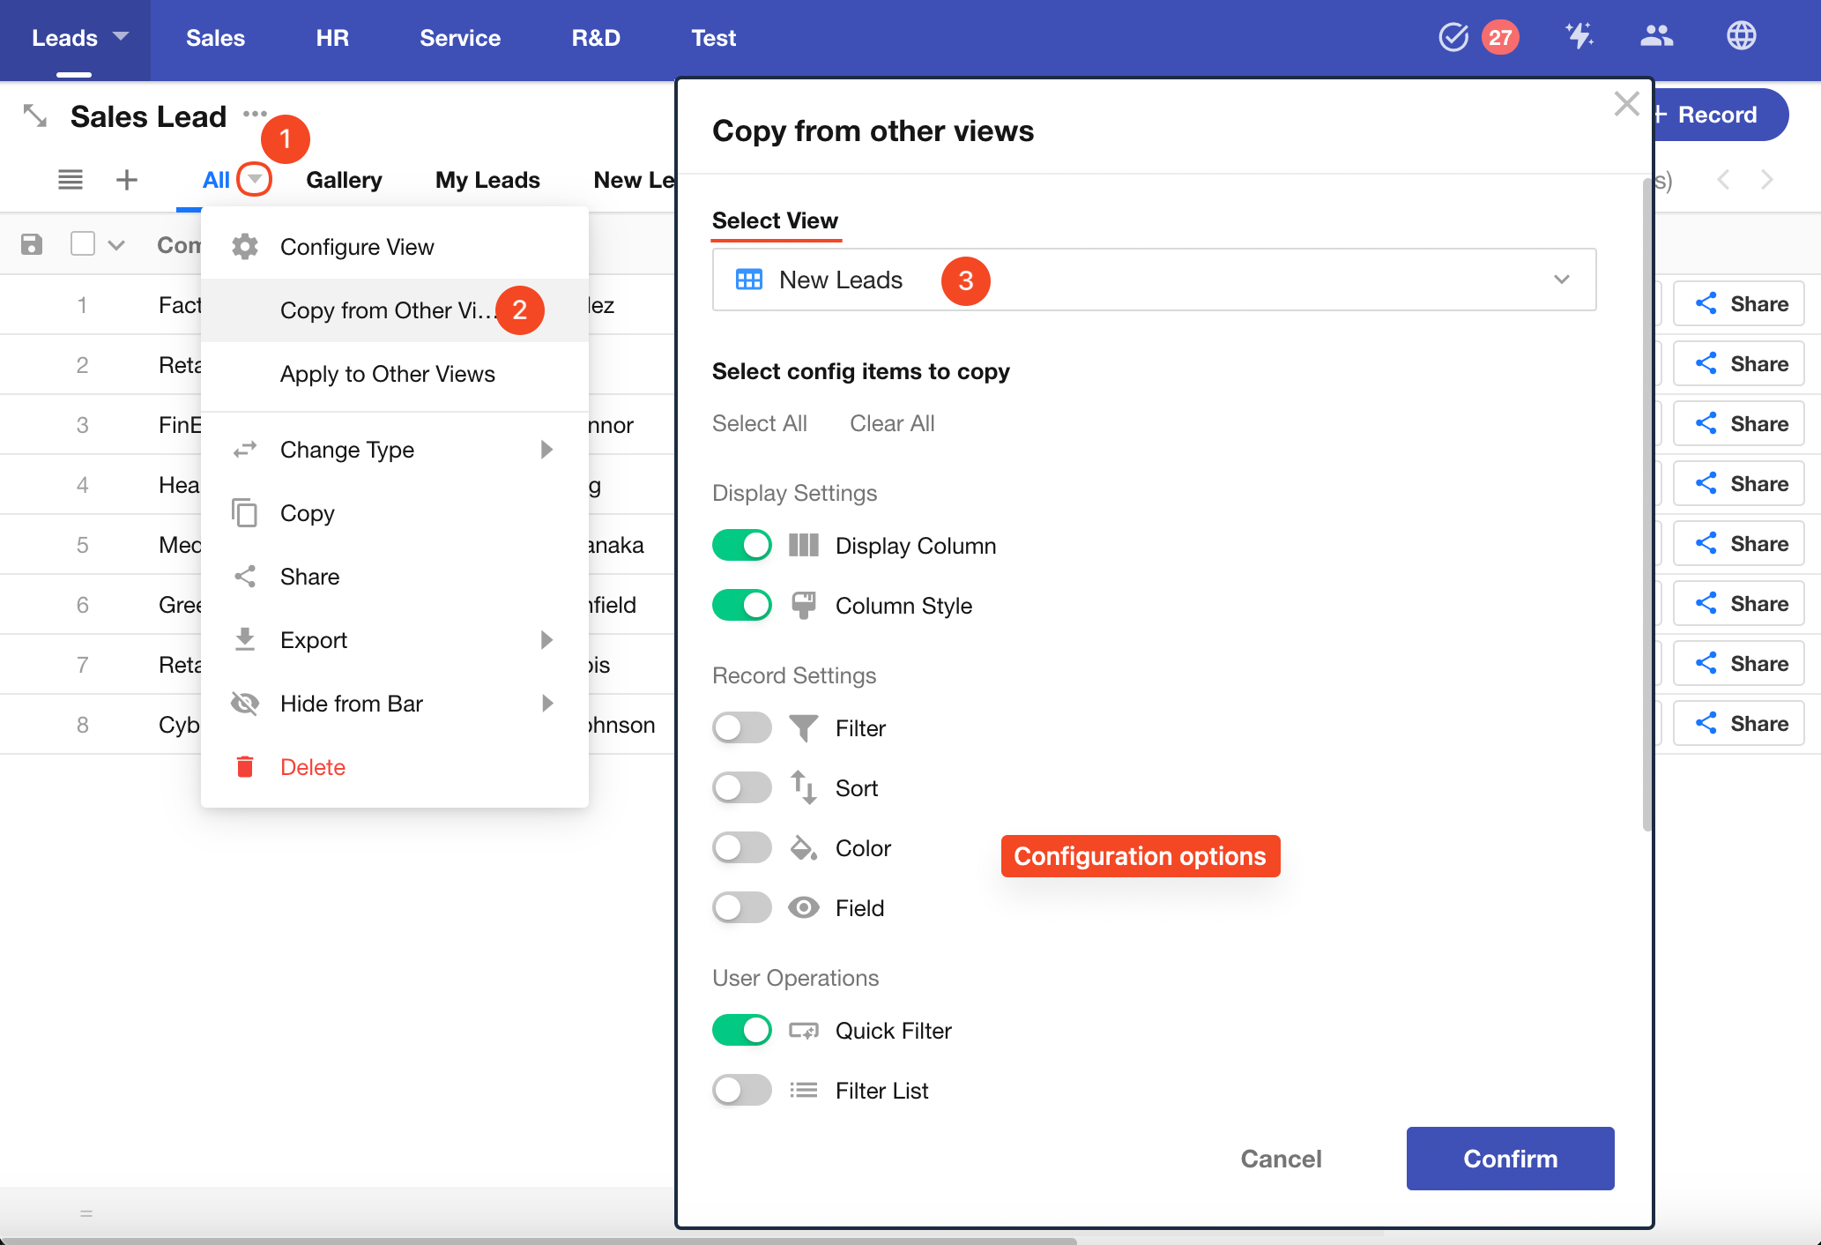Expand the New Leads view dropdown
The height and width of the screenshot is (1245, 1821).
pos(1561,280)
